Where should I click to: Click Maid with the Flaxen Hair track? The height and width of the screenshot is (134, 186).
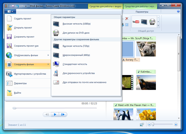point(135,105)
